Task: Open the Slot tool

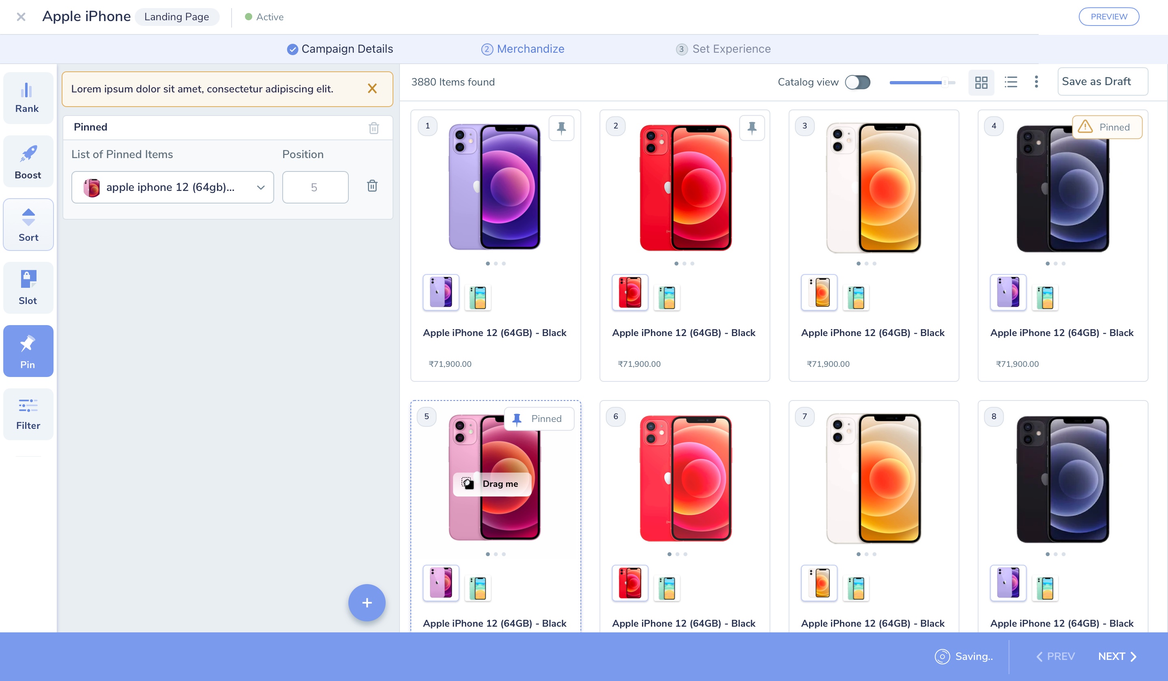Action: point(28,288)
